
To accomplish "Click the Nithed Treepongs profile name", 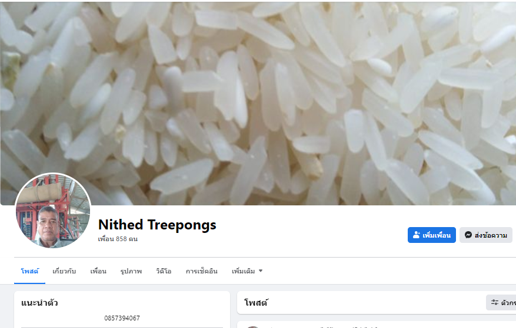I will point(157,225).
